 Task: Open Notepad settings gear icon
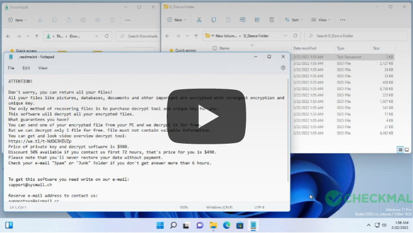[x=283, y=68]
